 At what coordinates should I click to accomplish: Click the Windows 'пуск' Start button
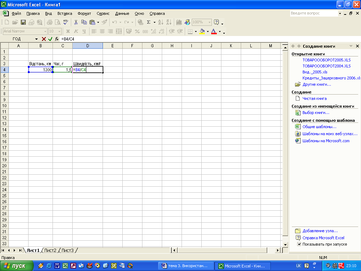point(16,266)
